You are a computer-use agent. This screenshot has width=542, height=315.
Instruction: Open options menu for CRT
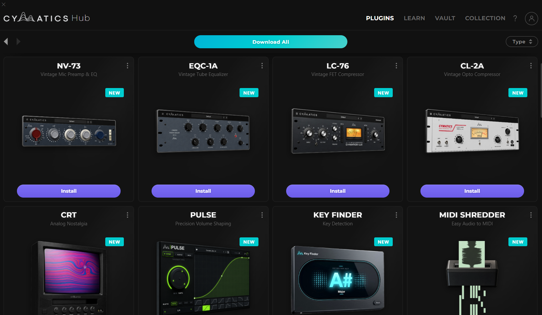127,215
